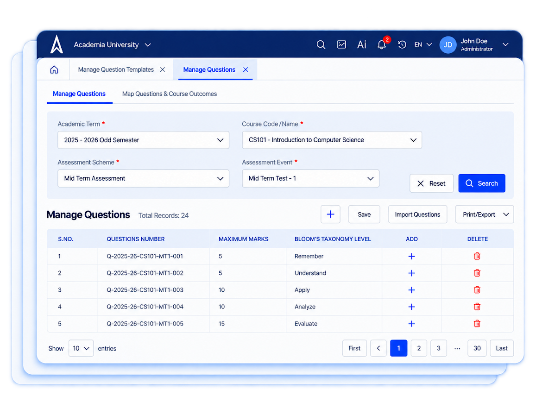Go to the First page
Viewport: 536px width, 402px height.
[354, 348]
